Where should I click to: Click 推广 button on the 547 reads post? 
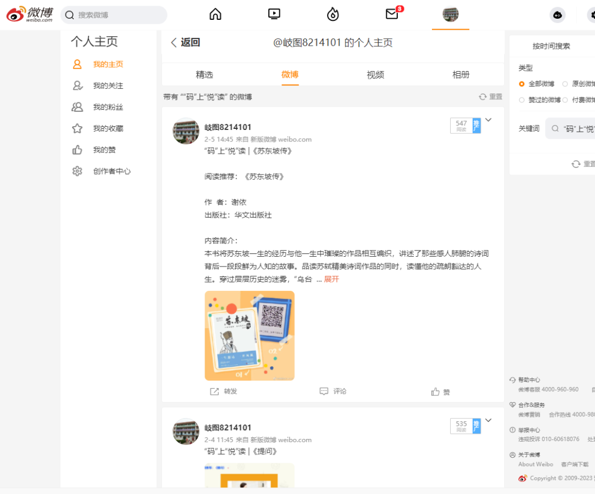pos(477,126)
